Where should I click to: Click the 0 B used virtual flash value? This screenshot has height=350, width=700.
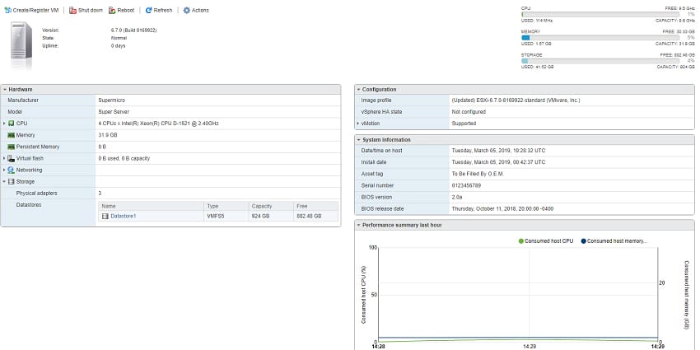[124, 158]
